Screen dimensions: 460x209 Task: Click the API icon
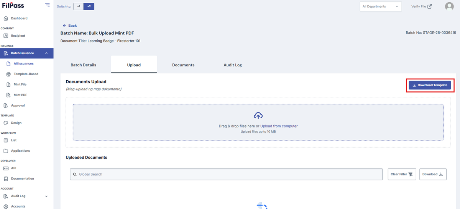click(x=6, y=168)
